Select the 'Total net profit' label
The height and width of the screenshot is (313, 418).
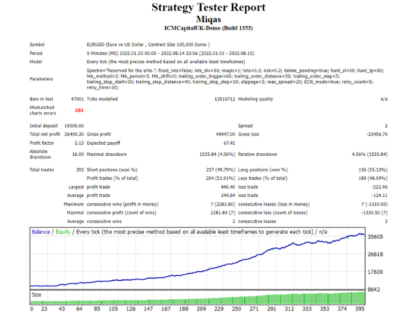(45, 134)
